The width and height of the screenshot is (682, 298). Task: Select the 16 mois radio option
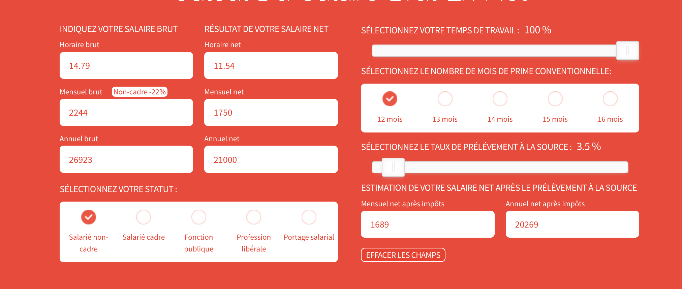(610, 99)
